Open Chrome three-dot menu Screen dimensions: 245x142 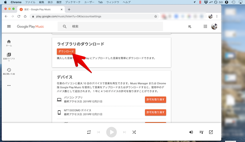point(217,16)
